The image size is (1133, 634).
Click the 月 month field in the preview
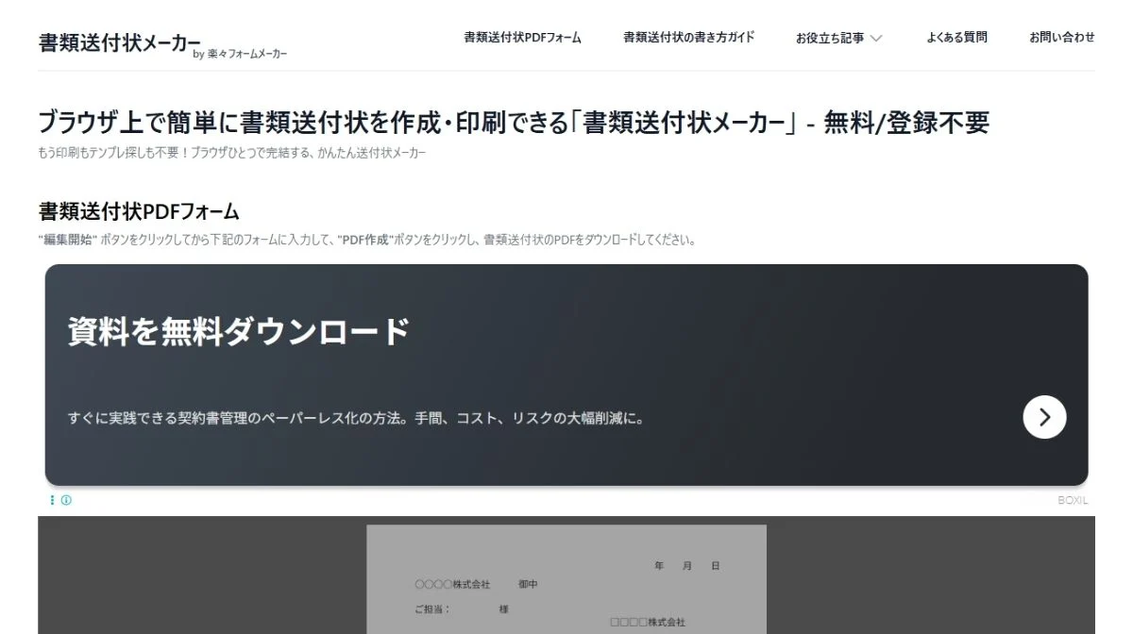(685, 565)
